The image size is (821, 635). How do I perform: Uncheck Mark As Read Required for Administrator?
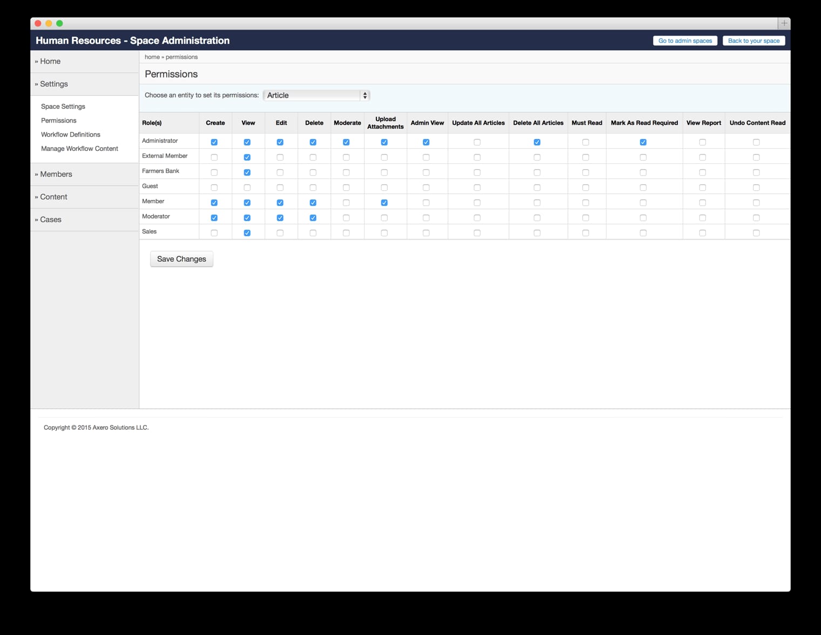click(x=643, y=142)
